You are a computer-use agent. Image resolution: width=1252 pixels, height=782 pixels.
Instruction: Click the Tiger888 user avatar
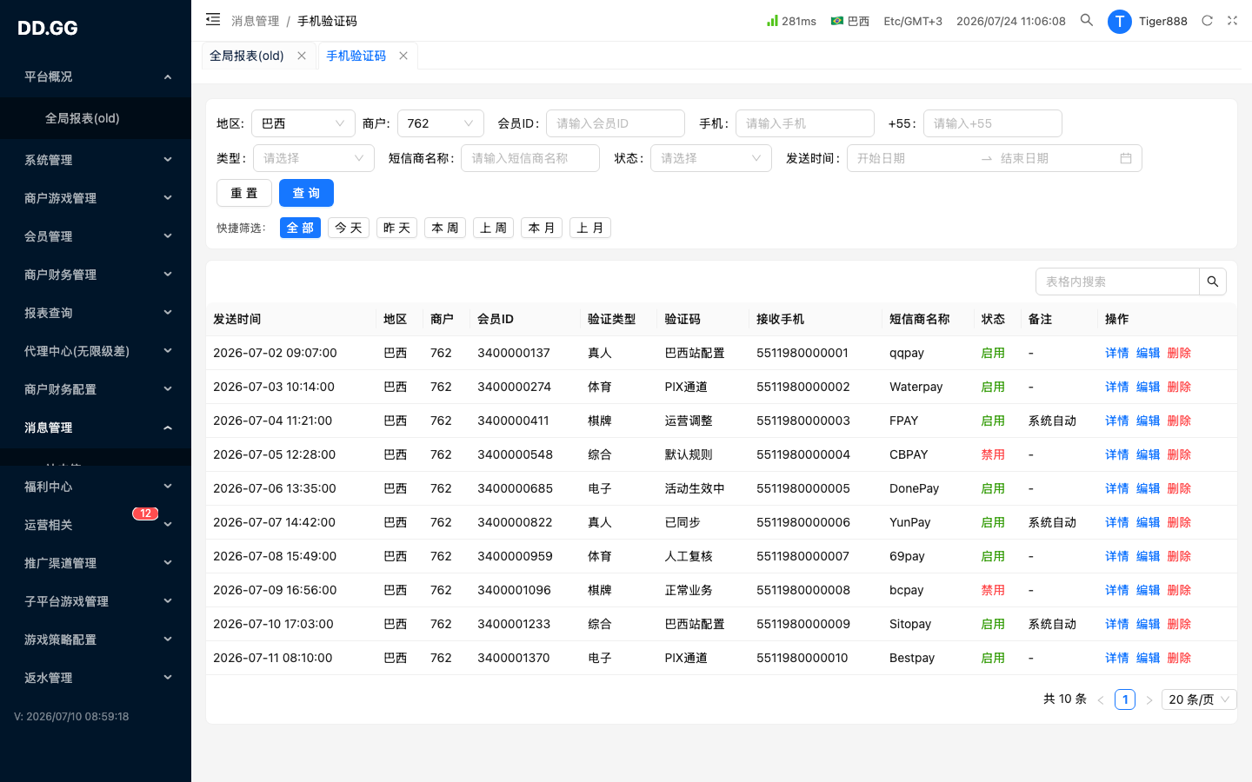pos(1120,21)
